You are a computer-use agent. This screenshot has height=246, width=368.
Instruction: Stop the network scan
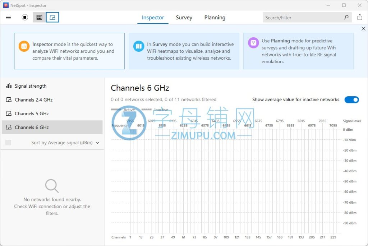[x=25, y=17]
